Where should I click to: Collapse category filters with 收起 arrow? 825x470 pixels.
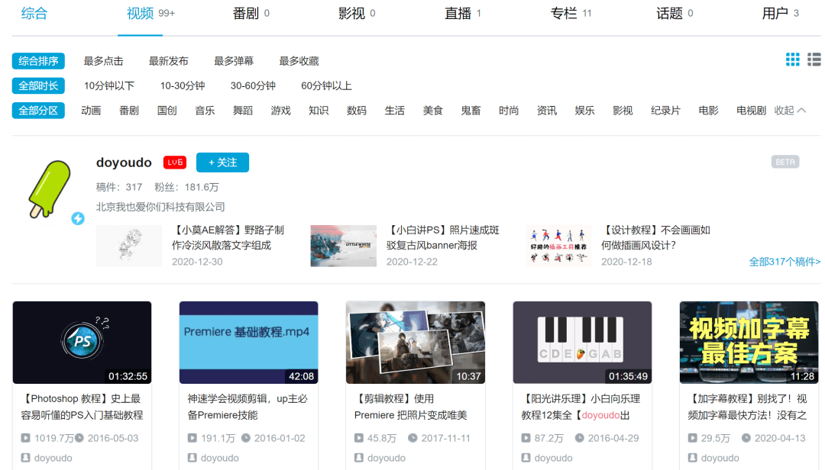791,111
